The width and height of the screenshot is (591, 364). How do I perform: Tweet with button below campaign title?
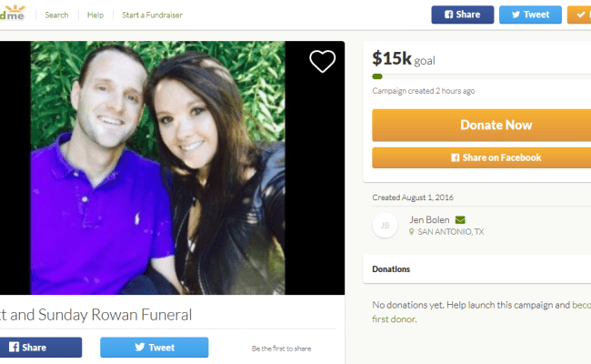(x=155, y=348)
